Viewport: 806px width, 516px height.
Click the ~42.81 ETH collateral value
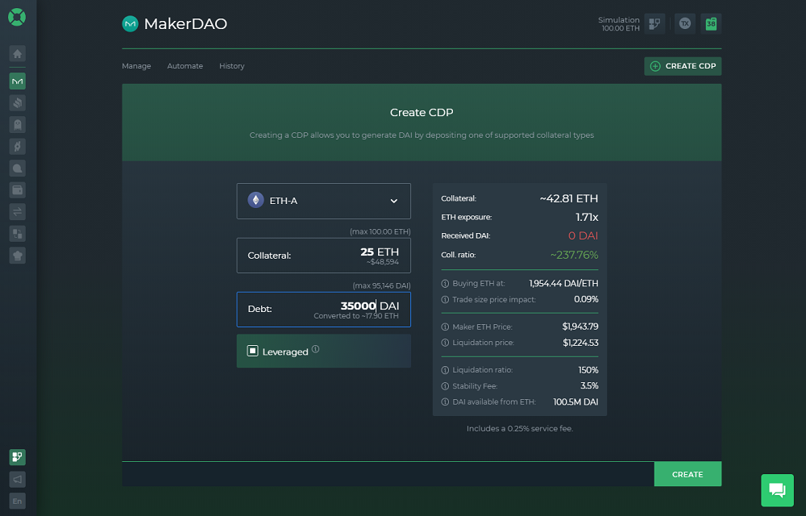point(569,198)
